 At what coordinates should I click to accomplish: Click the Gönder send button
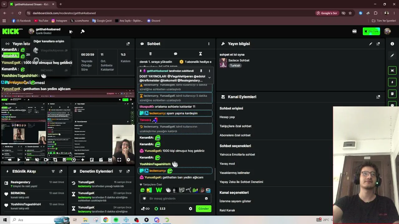[204, 209]
